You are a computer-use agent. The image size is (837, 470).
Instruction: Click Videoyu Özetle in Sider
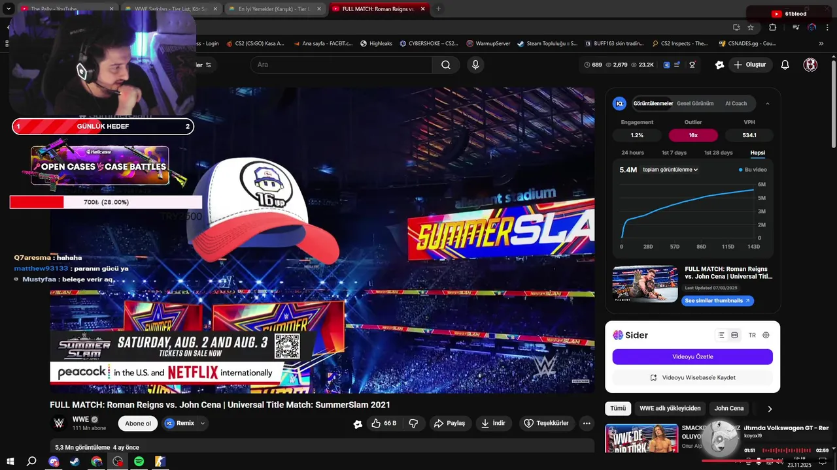tap(692, 356)
